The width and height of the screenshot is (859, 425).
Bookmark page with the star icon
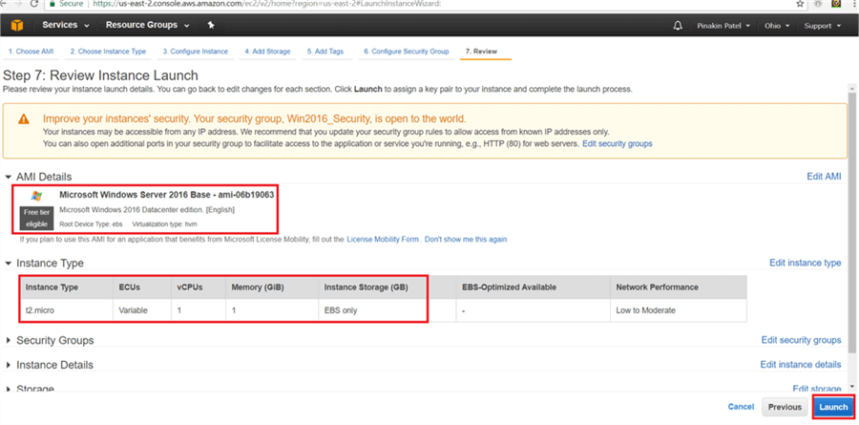[801, 3]
